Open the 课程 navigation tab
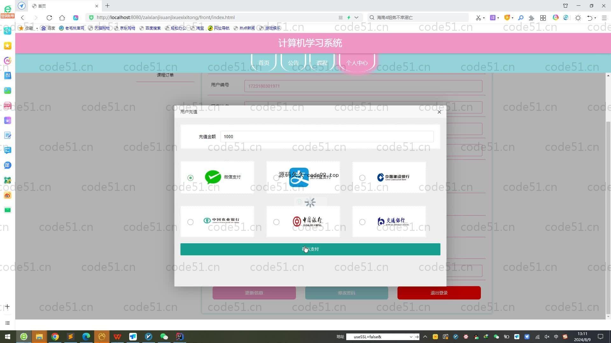 pyautogui.click(x=322, y=63)
